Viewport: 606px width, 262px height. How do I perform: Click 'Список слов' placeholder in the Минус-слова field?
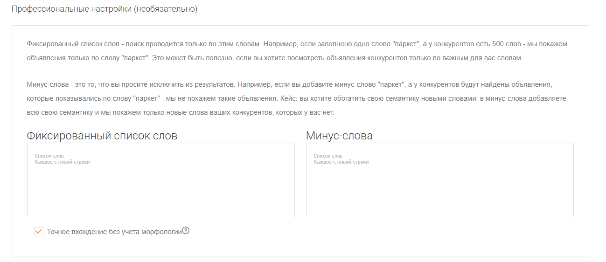(x=328, y=156)
